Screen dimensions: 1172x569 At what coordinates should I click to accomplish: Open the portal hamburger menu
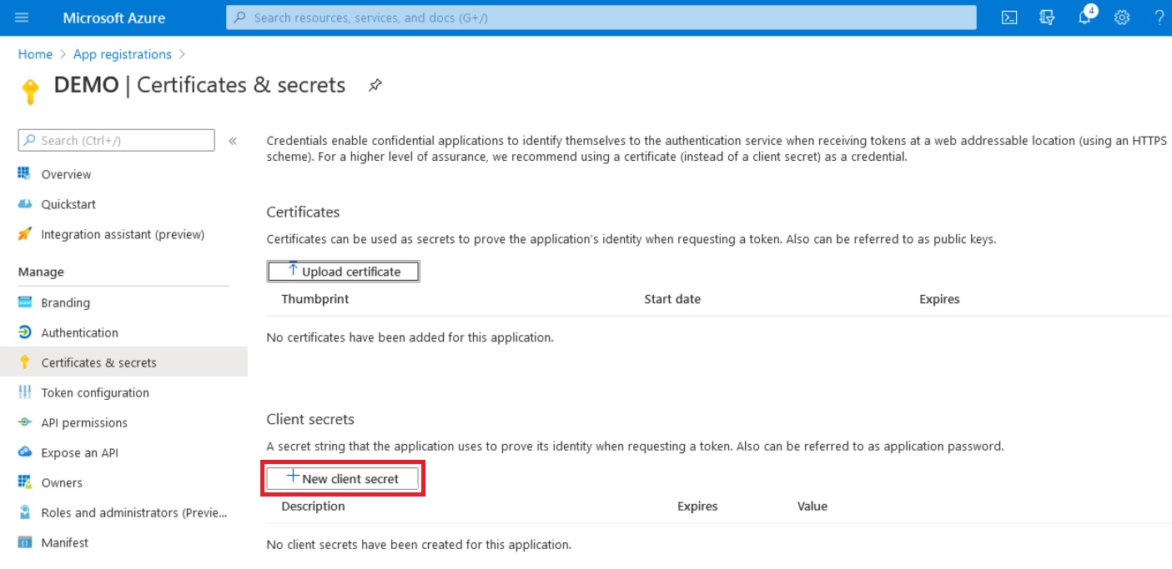pos(21,17)
